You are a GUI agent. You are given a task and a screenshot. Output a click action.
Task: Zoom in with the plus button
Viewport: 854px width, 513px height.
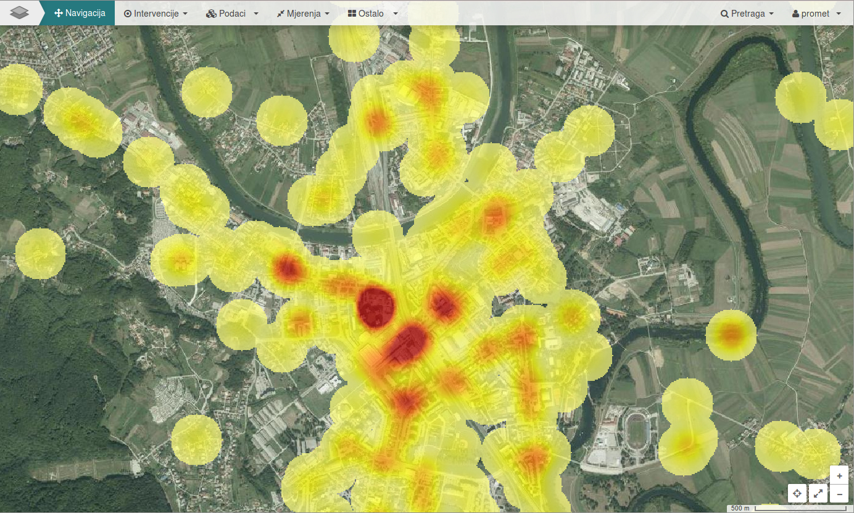(x=839, y=475)
